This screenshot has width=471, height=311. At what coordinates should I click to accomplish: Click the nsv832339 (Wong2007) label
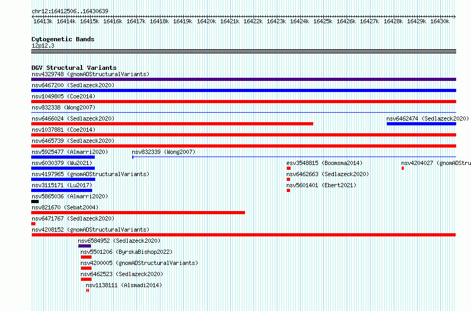coord(164,152)
